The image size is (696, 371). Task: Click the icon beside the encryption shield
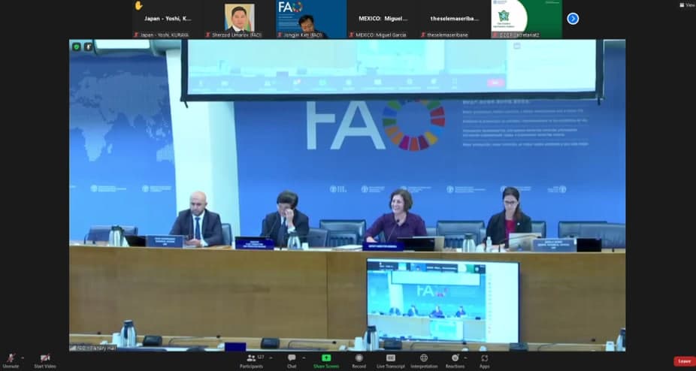88,47
